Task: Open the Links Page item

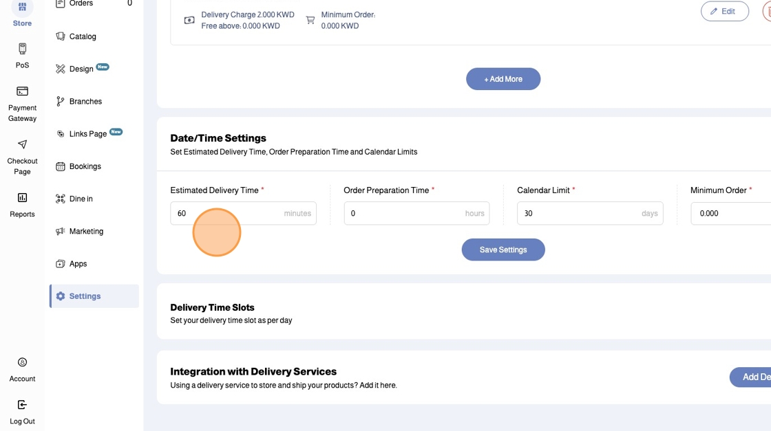Action: pos(87,134)
